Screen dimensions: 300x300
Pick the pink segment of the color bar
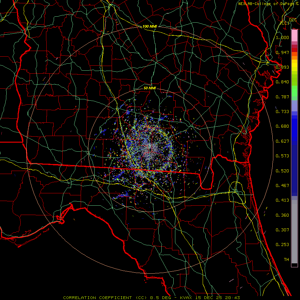[x=294, y=36]
